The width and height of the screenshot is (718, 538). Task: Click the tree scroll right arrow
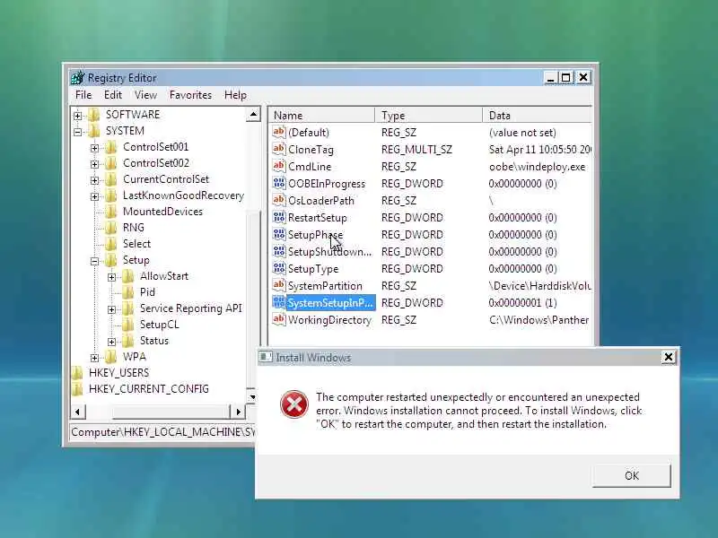[x=238, y=412]
